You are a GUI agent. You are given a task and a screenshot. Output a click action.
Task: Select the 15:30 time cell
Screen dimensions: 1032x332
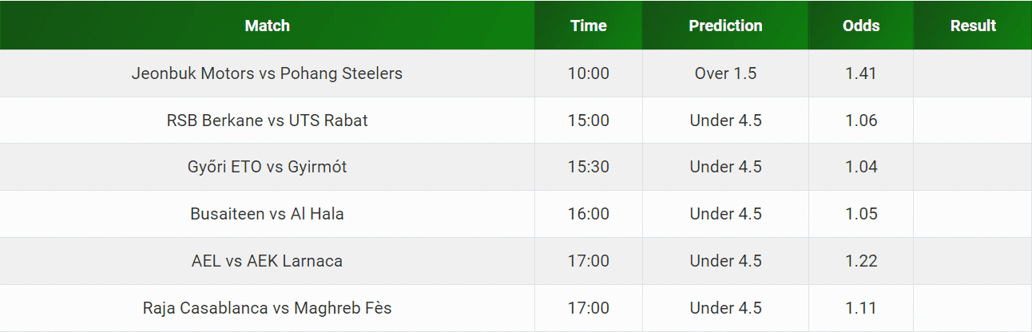pos(589,167)
